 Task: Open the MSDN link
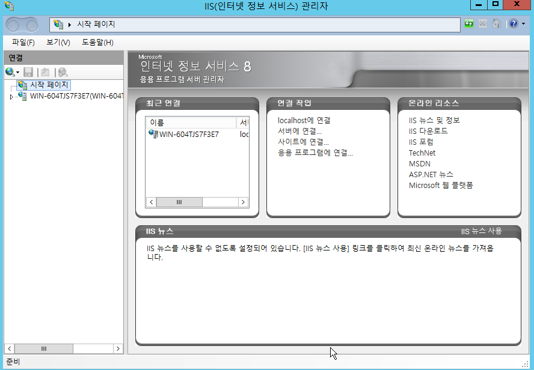pos(420,164)
